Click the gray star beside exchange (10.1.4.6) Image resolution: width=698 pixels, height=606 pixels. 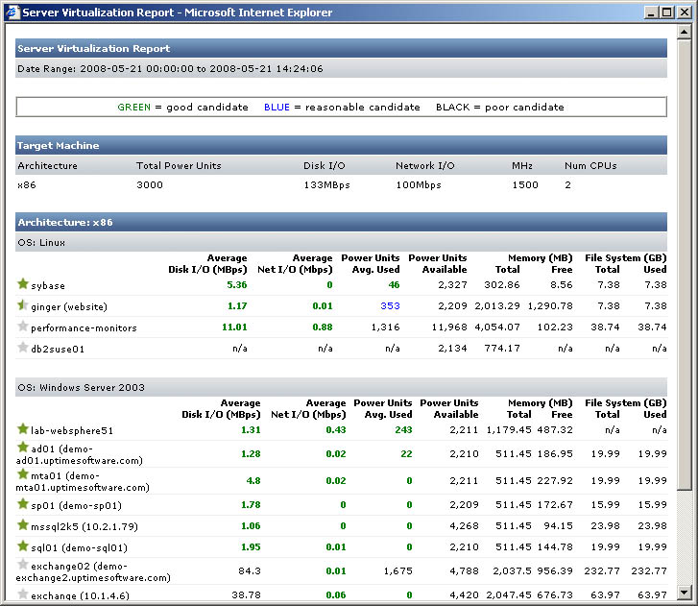point(23,594)
